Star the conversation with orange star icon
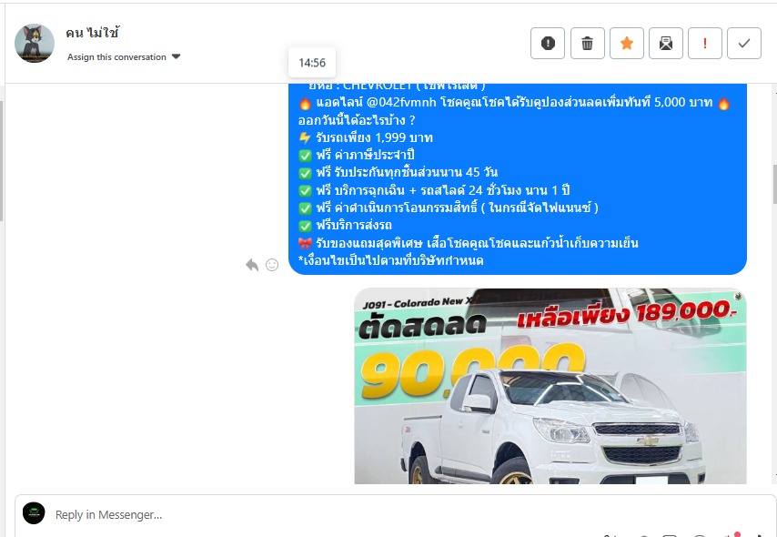Viewport: 777px width, 537px height. coord(626,43)
